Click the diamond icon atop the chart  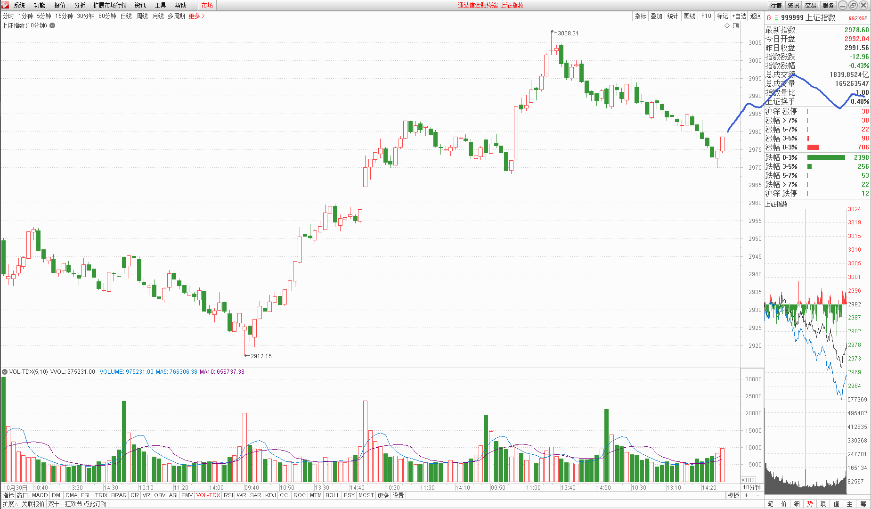727,26
